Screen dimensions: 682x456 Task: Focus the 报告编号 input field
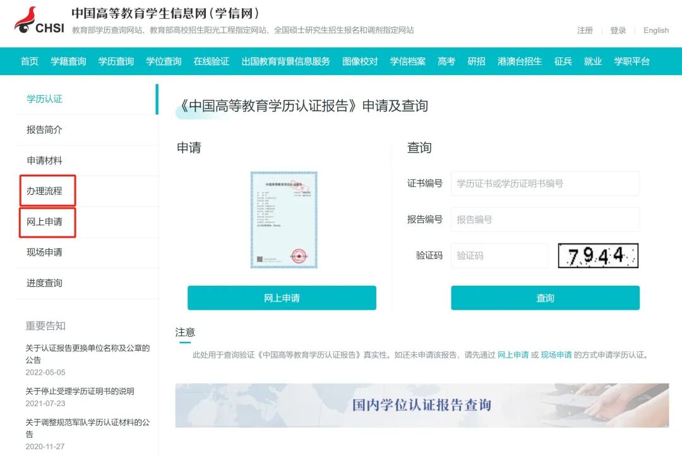(545, 219)
